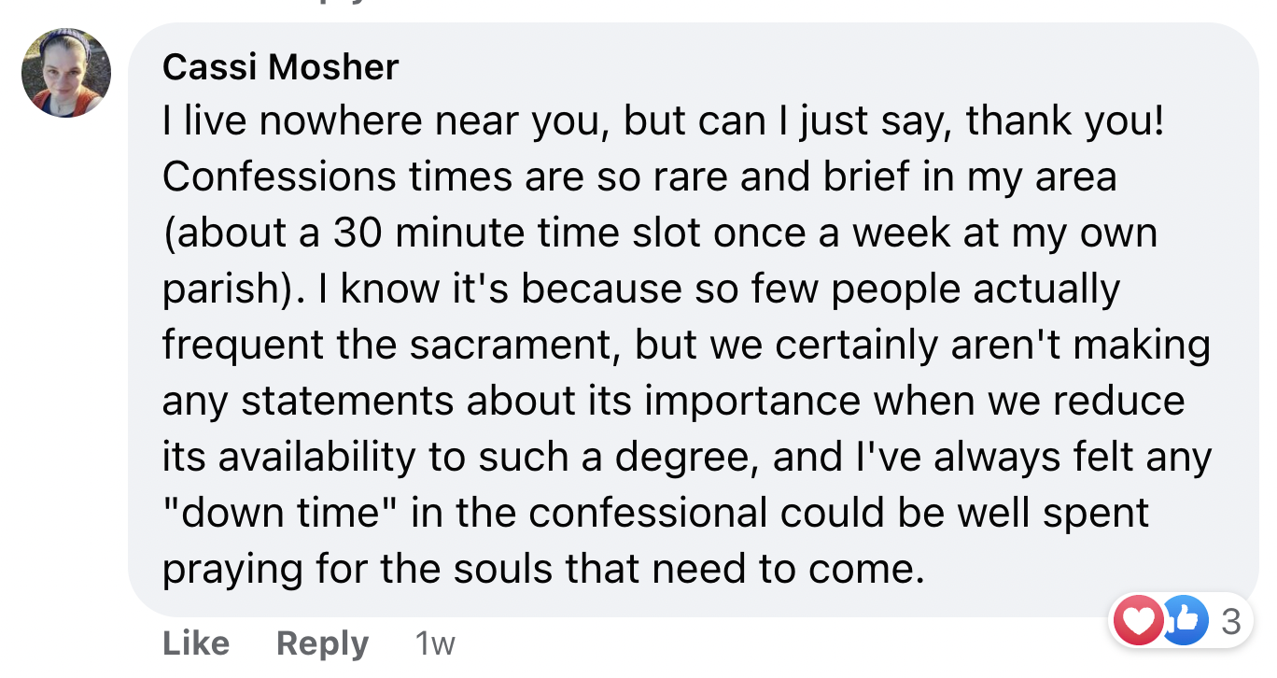
Task: Click the 1w comment timestamp
Action: point(434,643)
